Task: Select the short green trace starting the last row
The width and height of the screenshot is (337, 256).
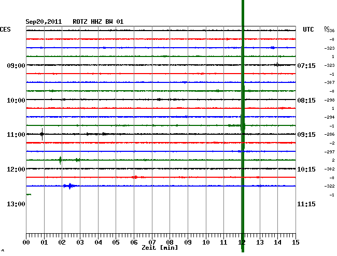Action: pyautogui.click(x=29, y=194)
